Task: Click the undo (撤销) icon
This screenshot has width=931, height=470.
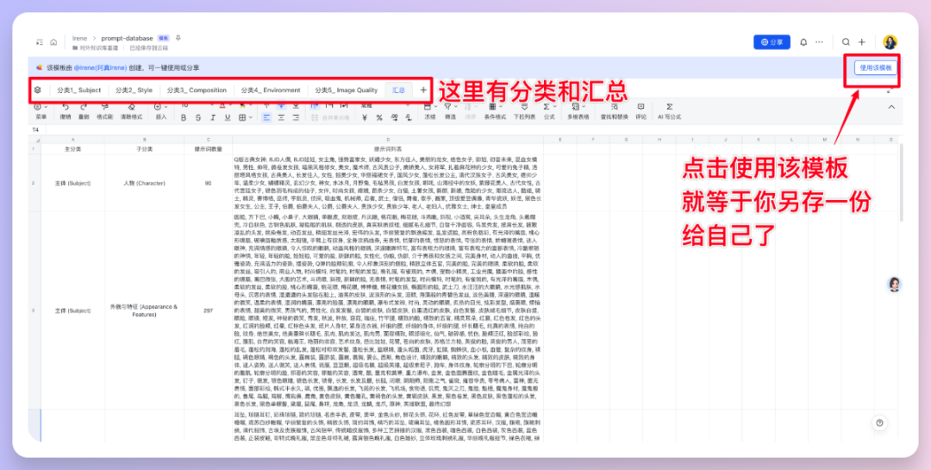Action: pos(66,107)
